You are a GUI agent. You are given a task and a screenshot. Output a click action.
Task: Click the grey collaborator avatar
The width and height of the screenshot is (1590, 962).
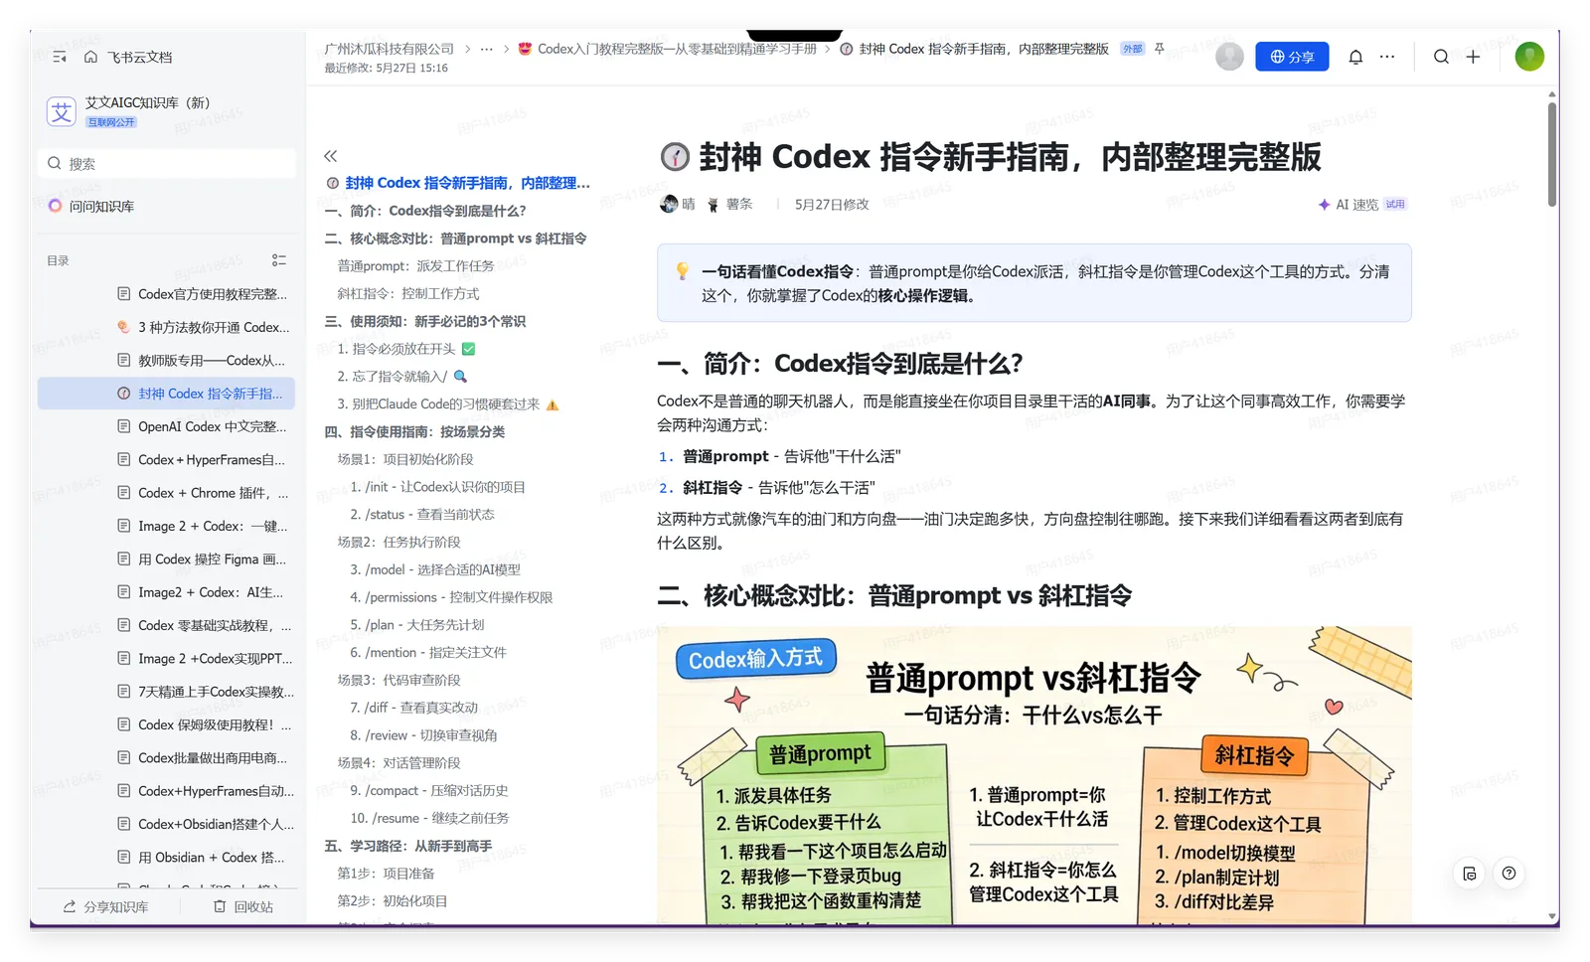1229,57
